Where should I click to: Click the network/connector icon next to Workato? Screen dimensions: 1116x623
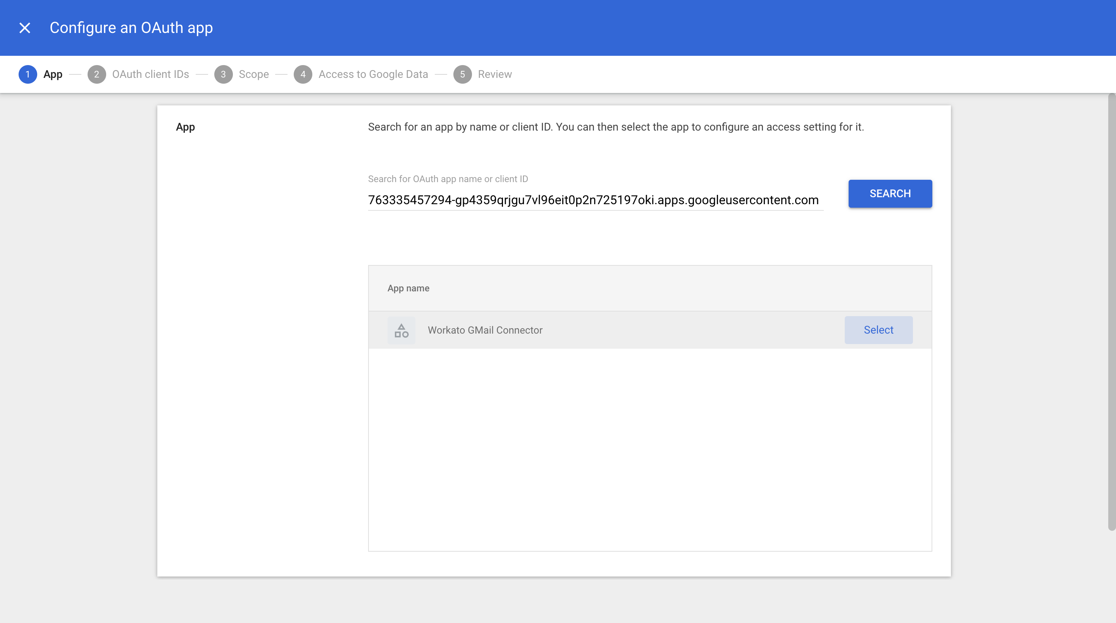[401, 329]
